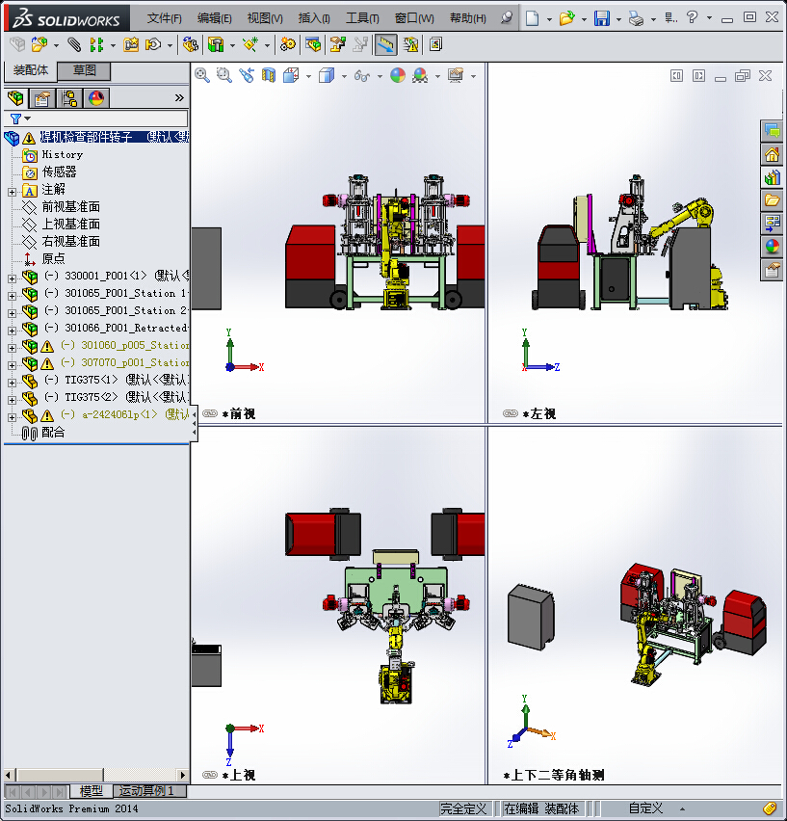Click the Bill of Materials icon
This screenshot has height=821, width=787.
click(313, 44)
